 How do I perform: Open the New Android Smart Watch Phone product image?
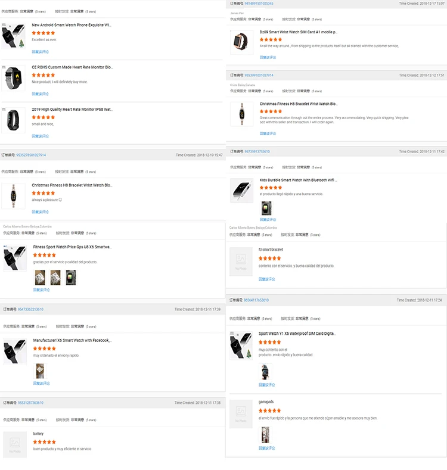13,37
